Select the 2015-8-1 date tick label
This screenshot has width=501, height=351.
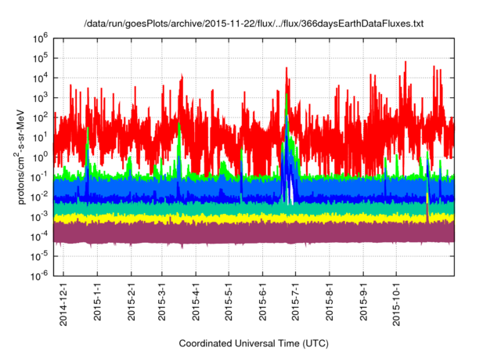point(329,302)
